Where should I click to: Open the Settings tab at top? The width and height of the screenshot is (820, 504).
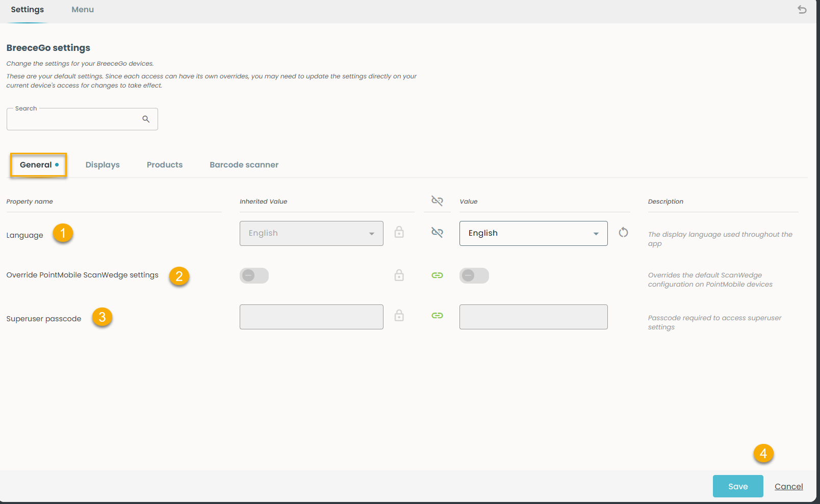click(28, 10)
